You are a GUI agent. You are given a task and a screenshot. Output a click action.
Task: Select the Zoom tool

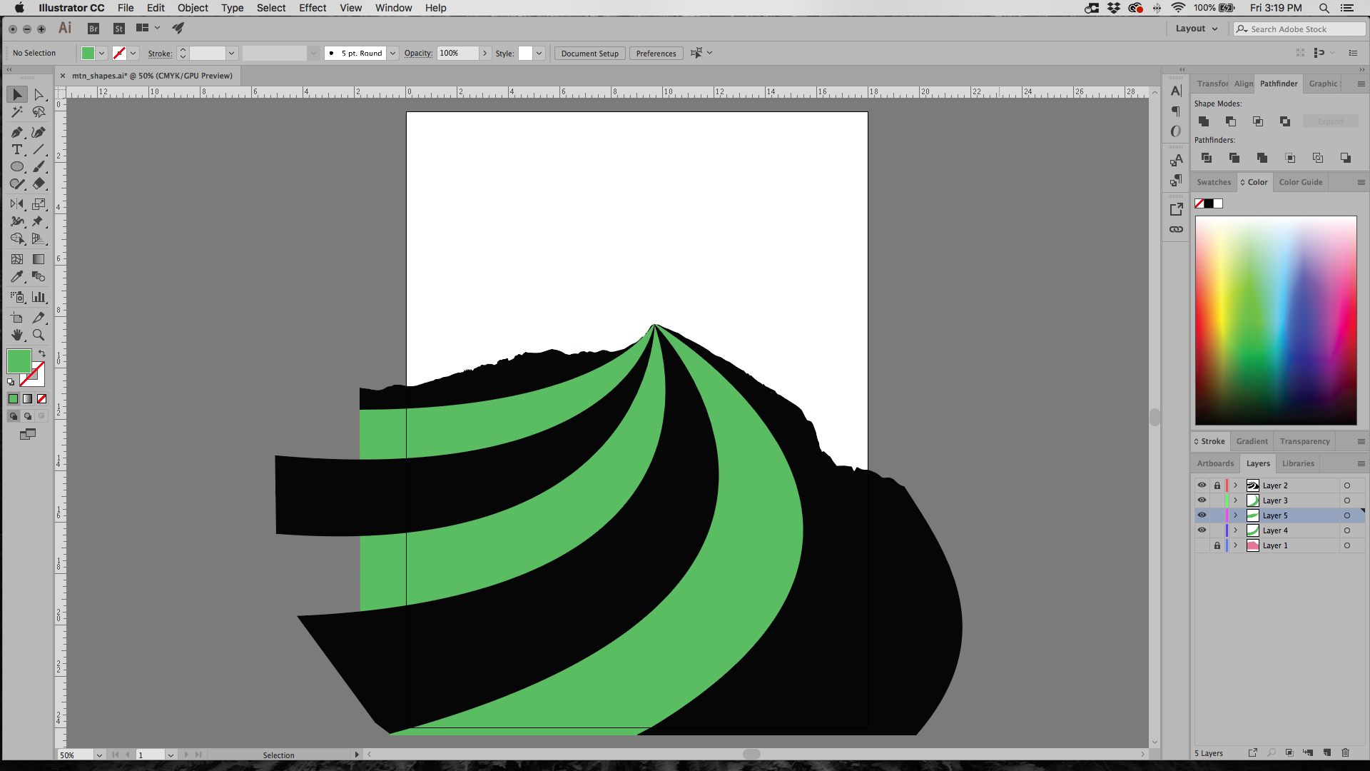(39, 335)
